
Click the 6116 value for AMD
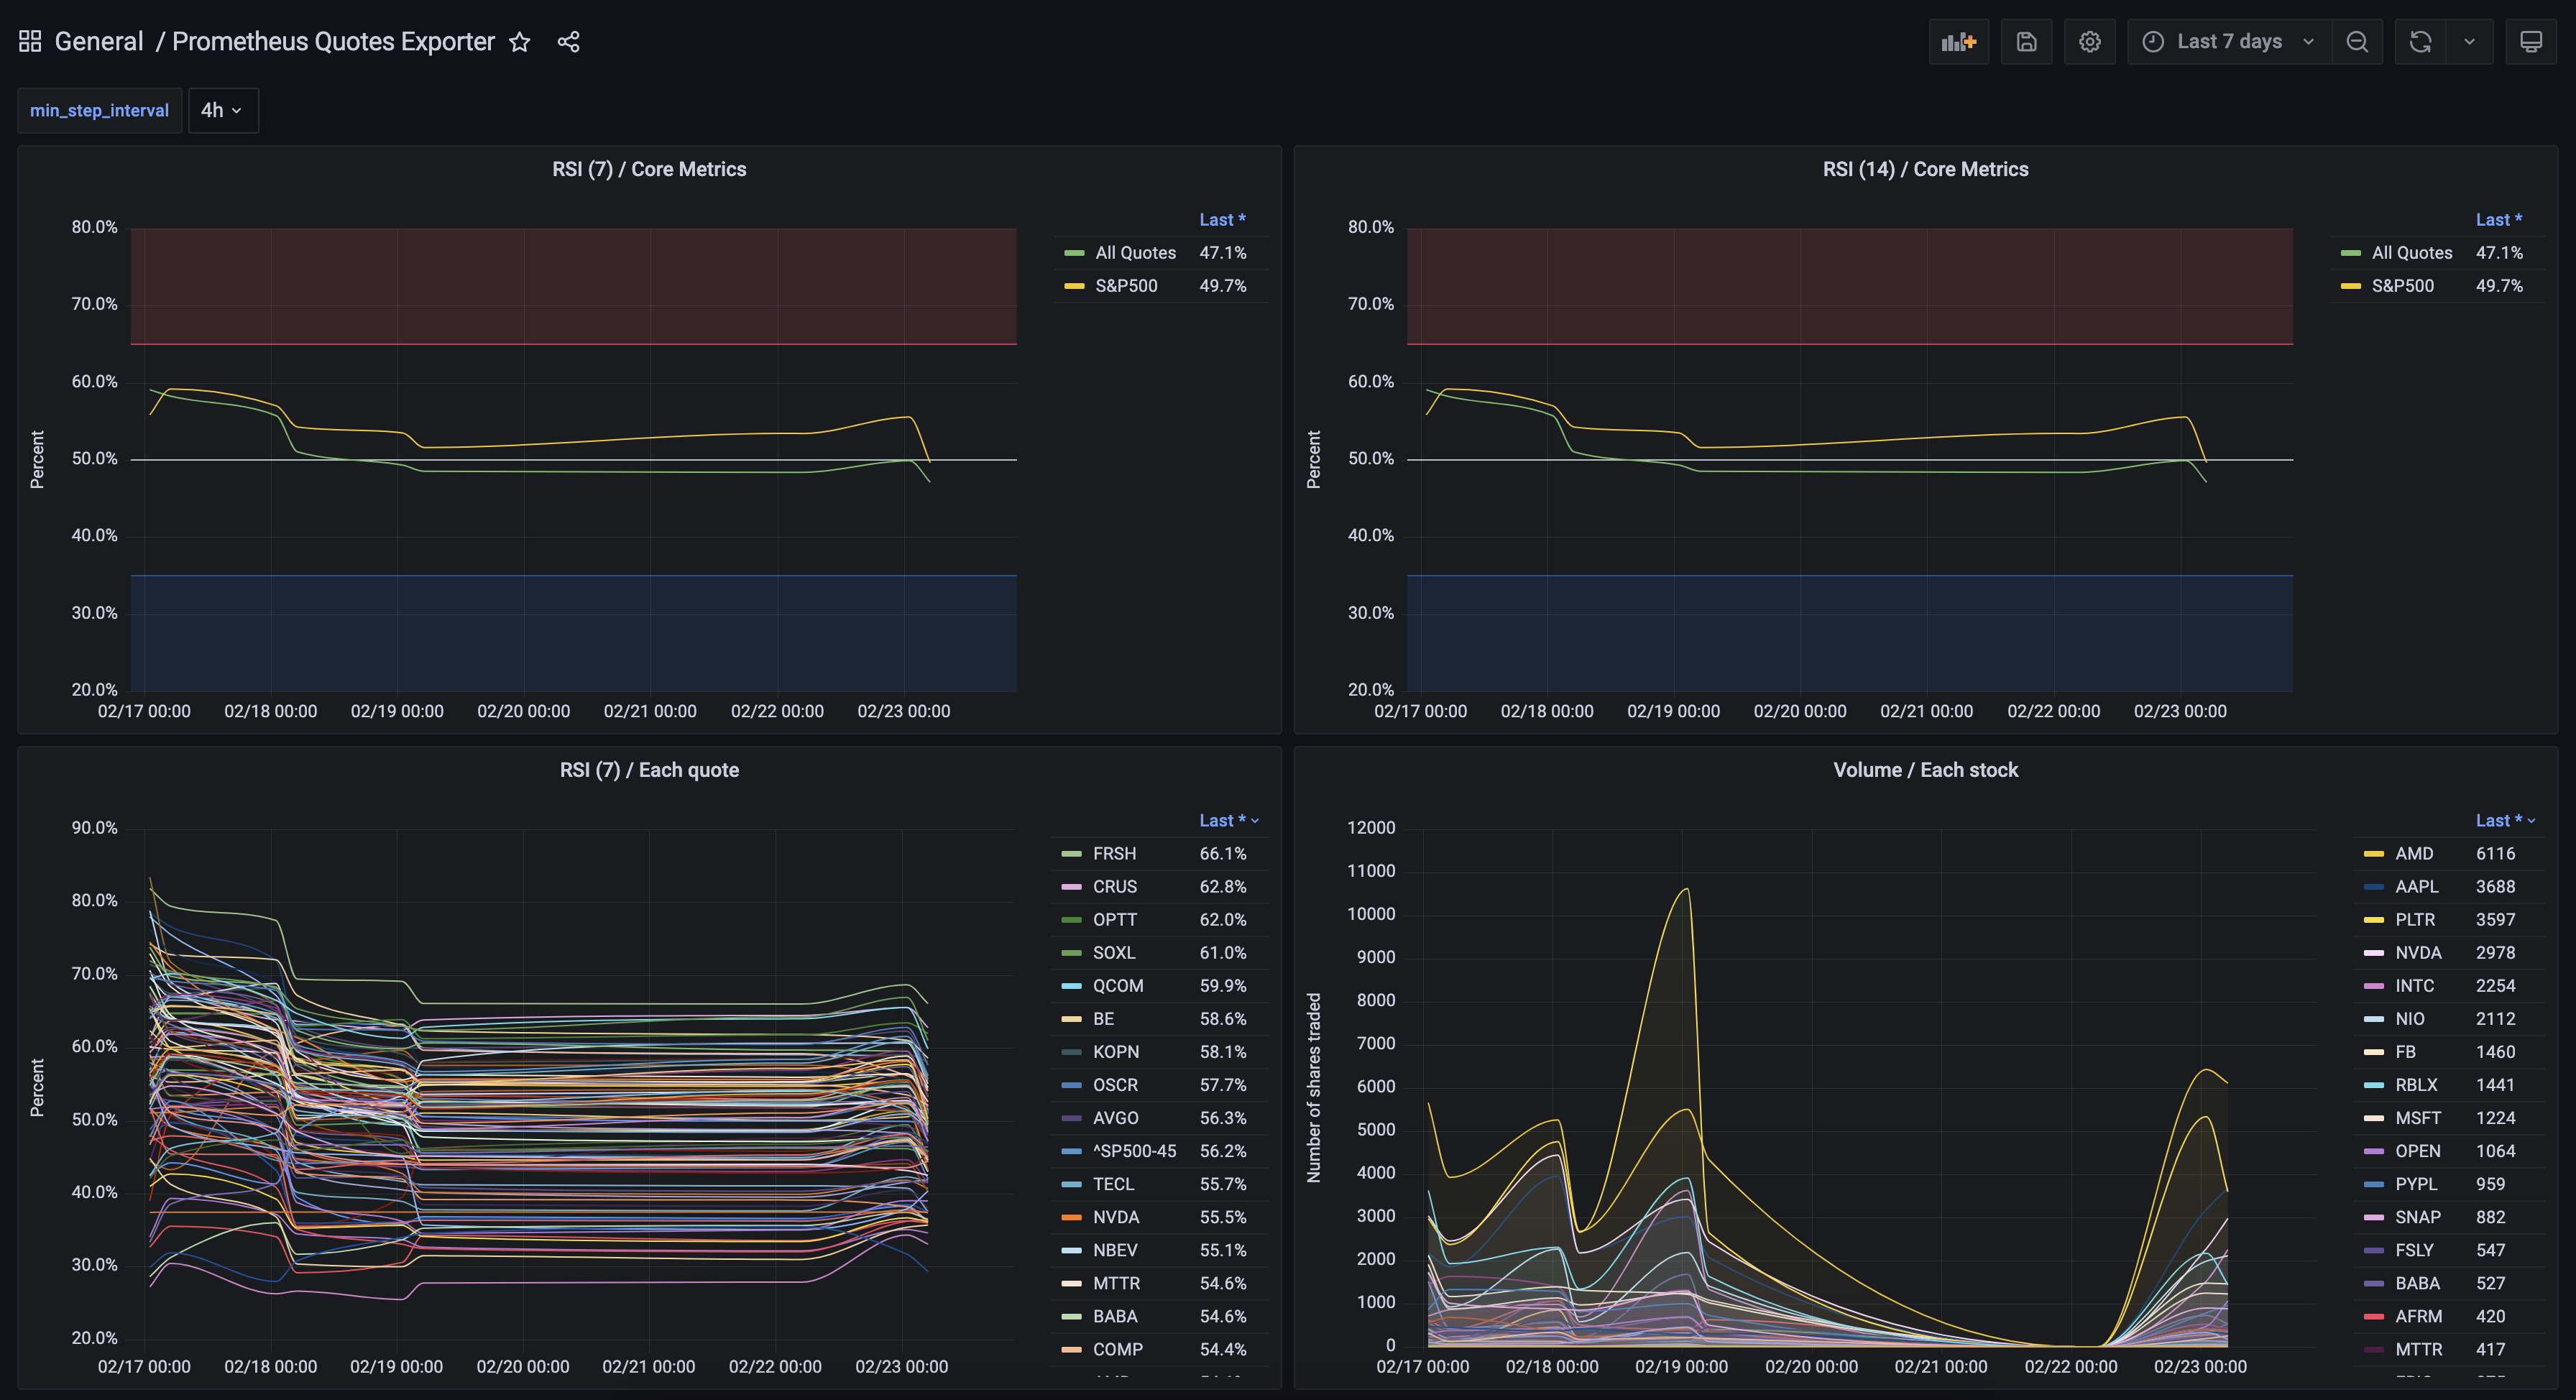tap(2495, 854)
